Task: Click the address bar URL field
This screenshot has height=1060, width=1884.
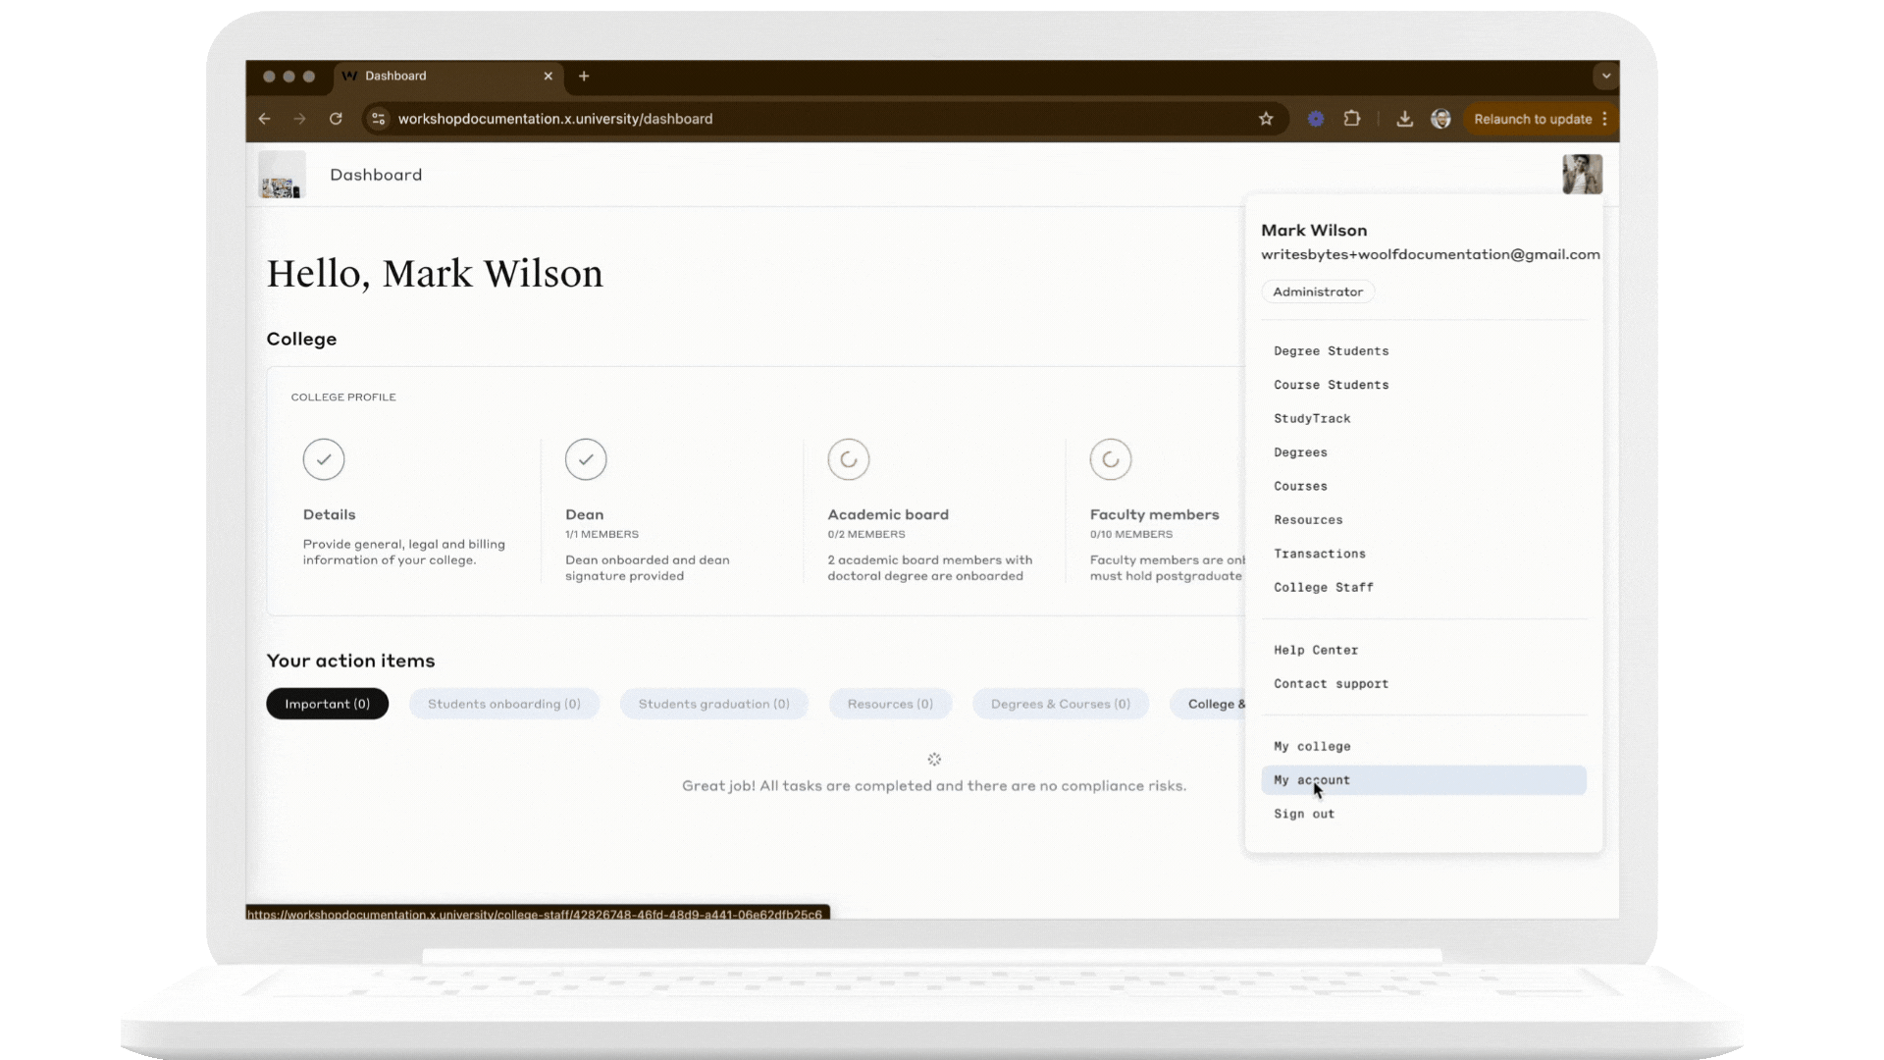Action: pos(785,119)
